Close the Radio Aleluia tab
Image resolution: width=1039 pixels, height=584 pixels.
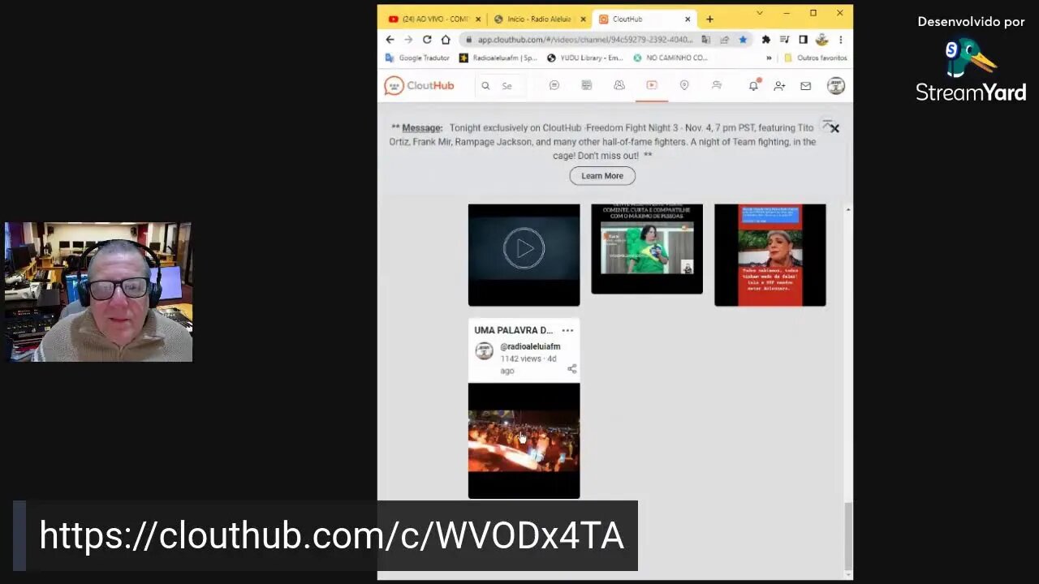(x=583, y=19)
